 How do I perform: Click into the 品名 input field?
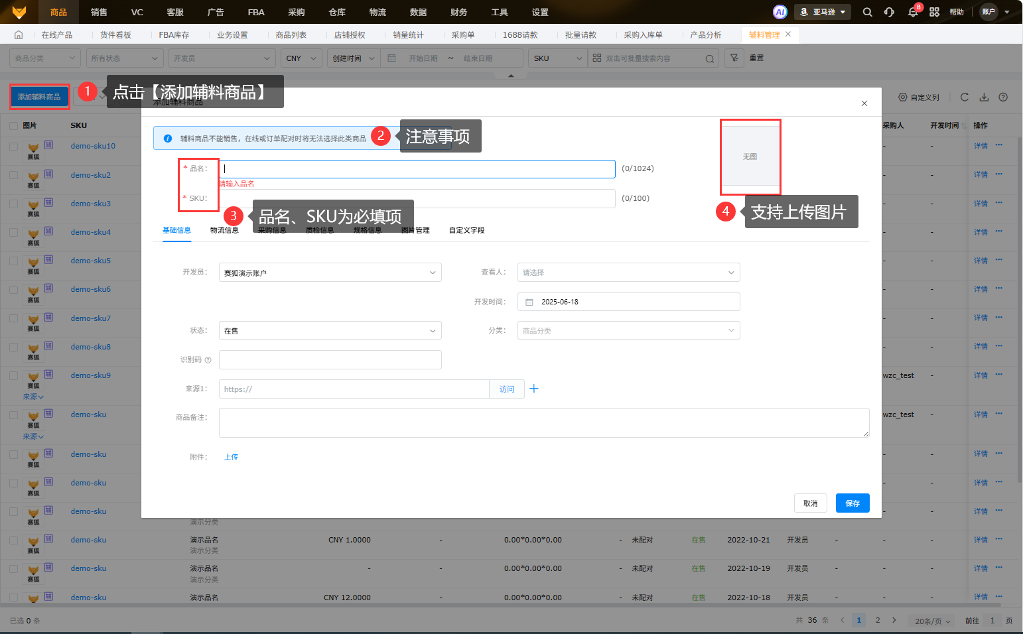pos(417,168)
